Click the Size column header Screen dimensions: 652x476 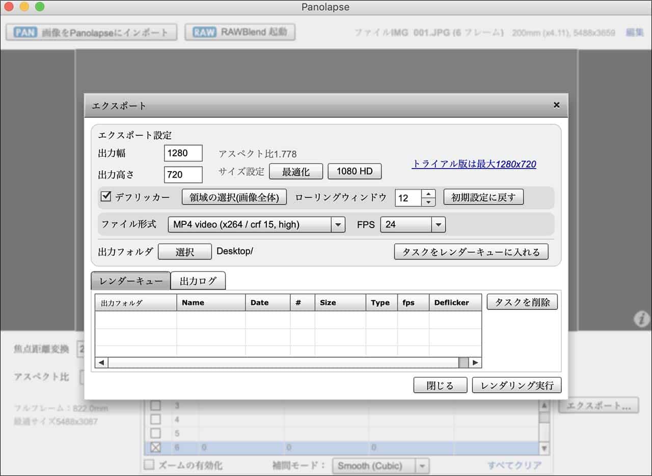point(340,302)
